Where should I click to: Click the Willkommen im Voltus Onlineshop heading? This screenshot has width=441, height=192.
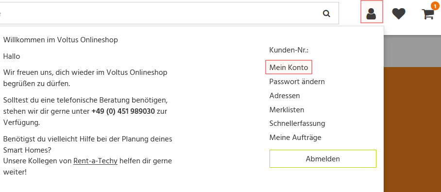pos(61,40)
